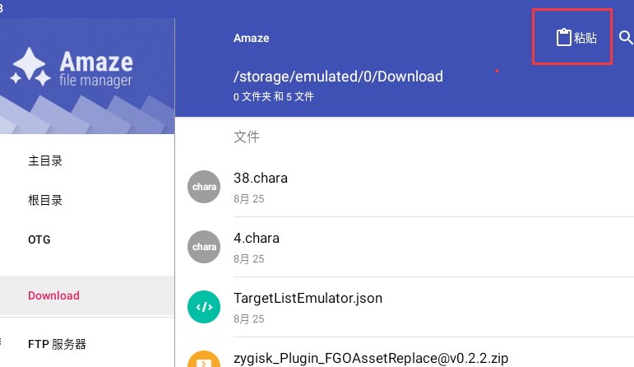Tap the orange zip archive icon

(204, 359)
